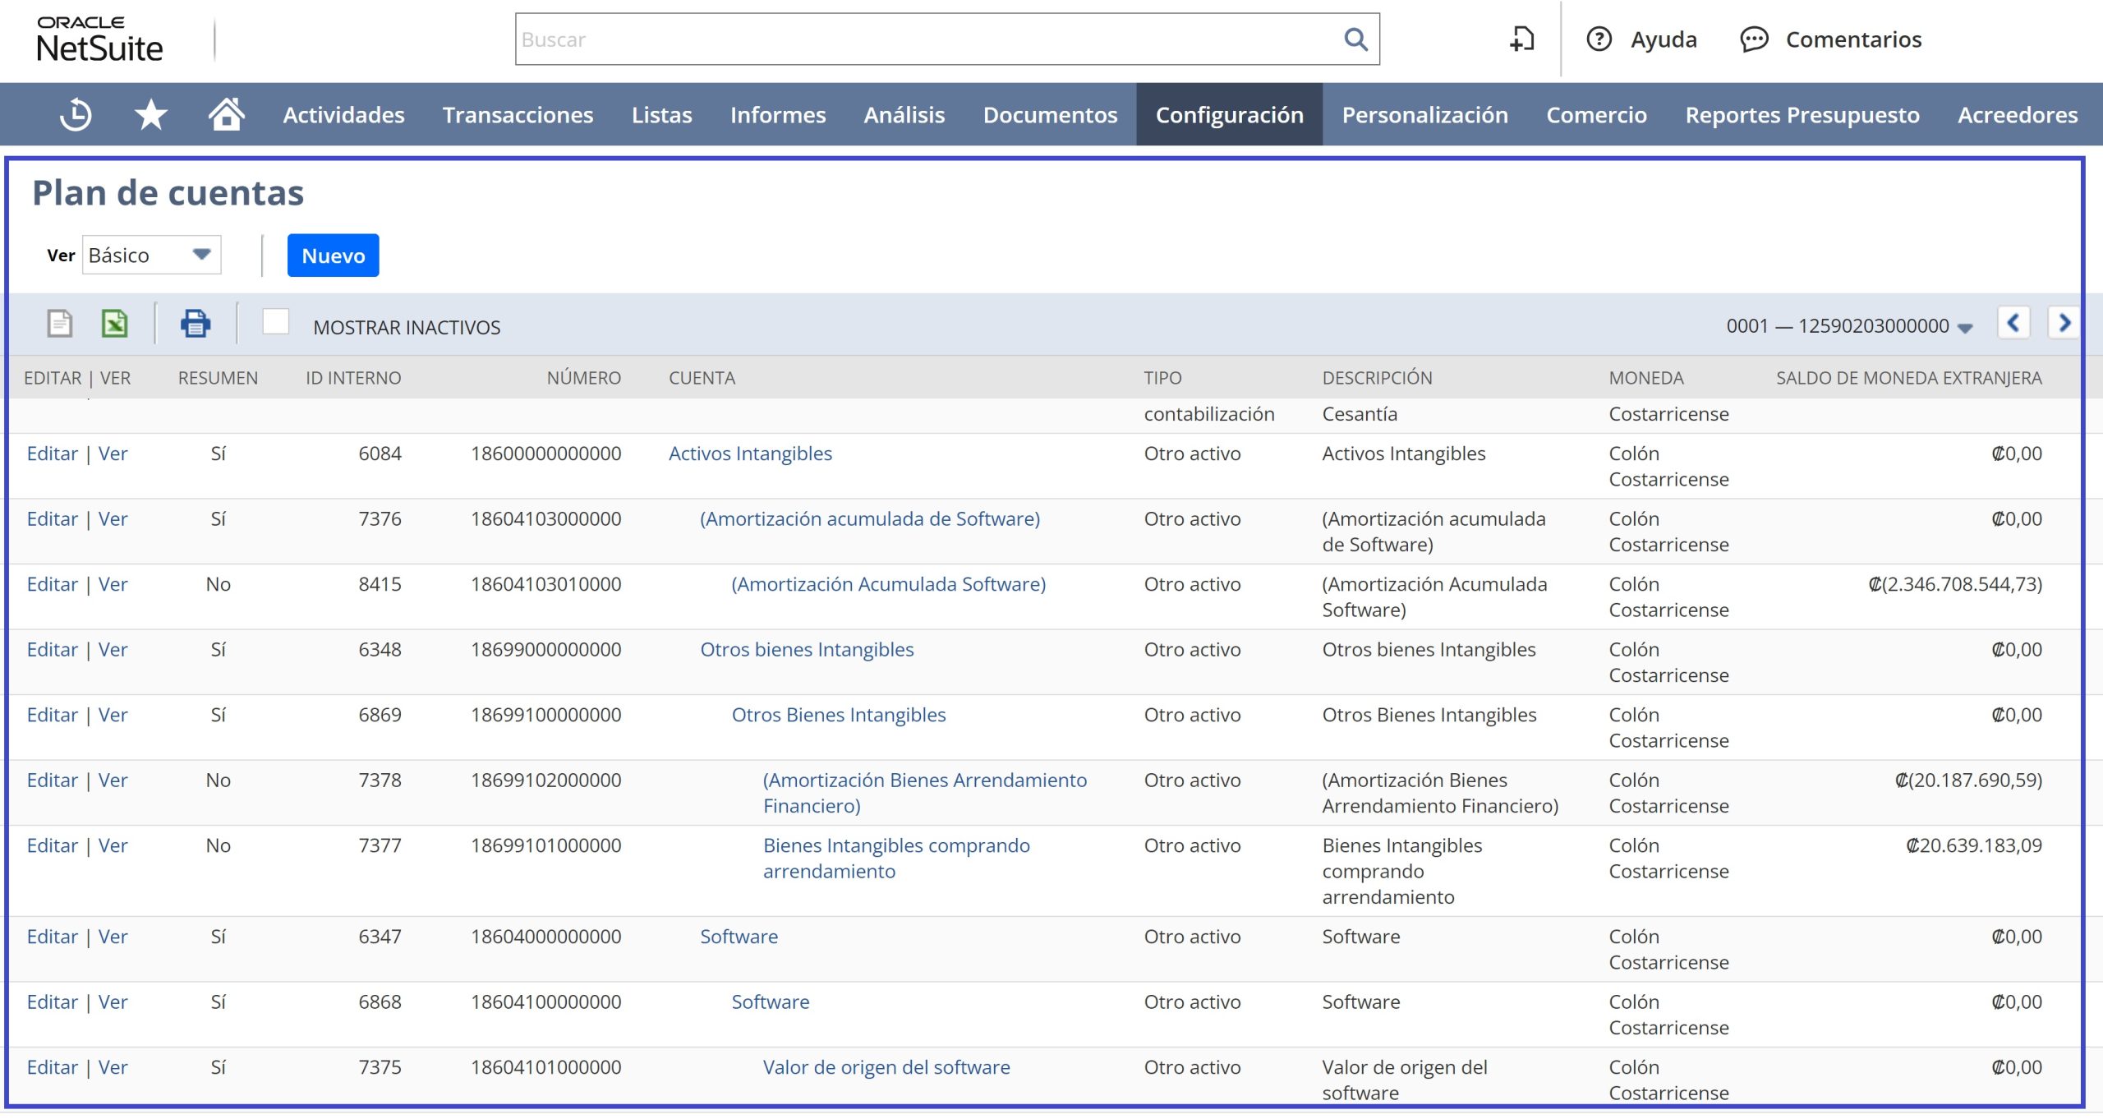Open the Transacciones menu

coord(518,115)
